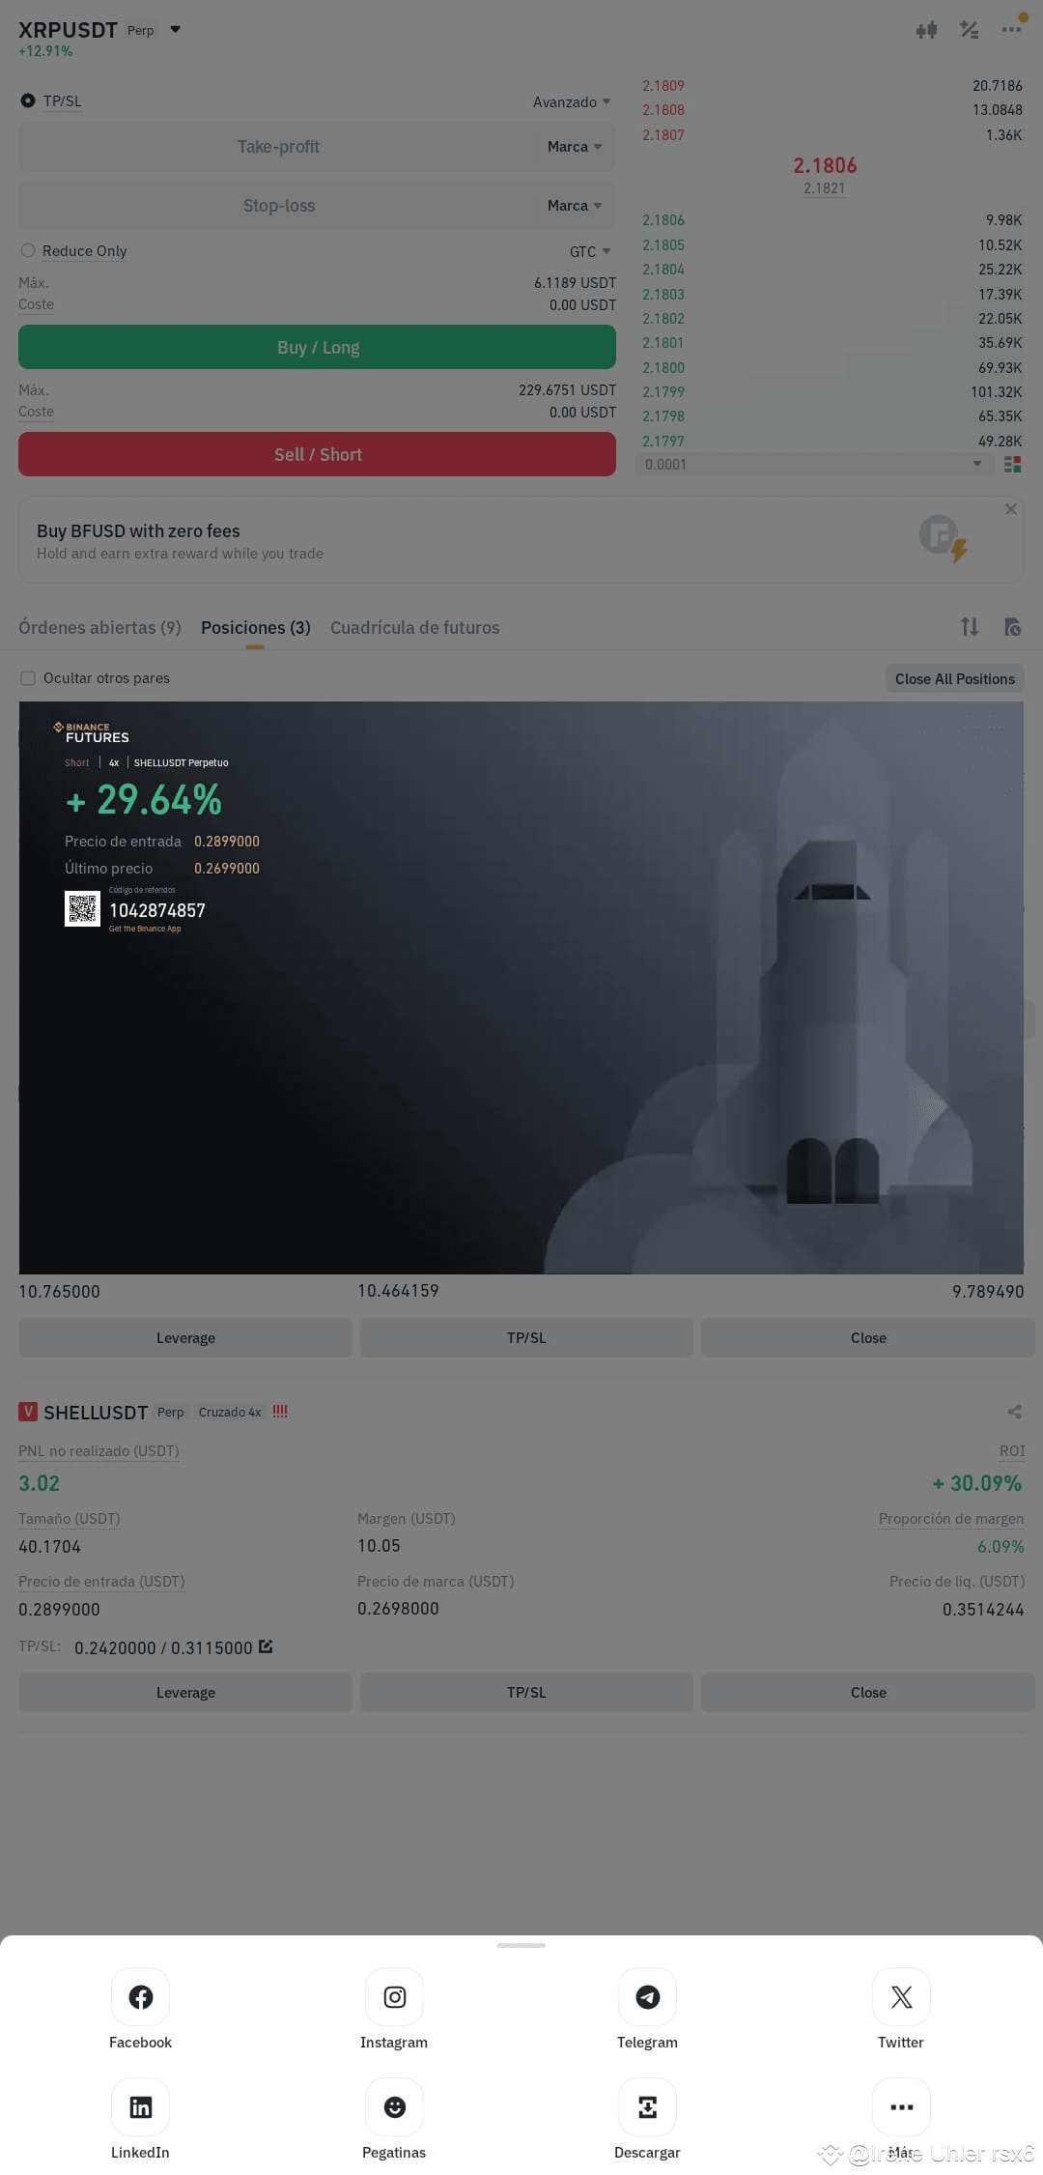Expand Avanzado dropdown
The height and width of the screenshot is (2175, 1043).
click(x=572, y=101)
